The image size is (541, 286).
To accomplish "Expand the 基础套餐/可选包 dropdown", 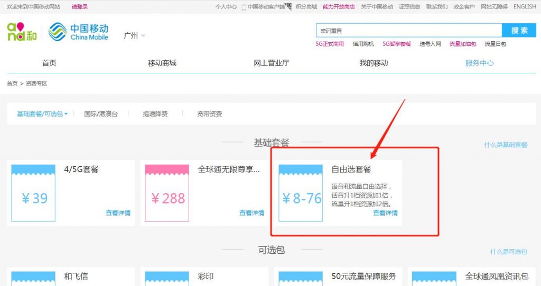I will tap(42, 114).
